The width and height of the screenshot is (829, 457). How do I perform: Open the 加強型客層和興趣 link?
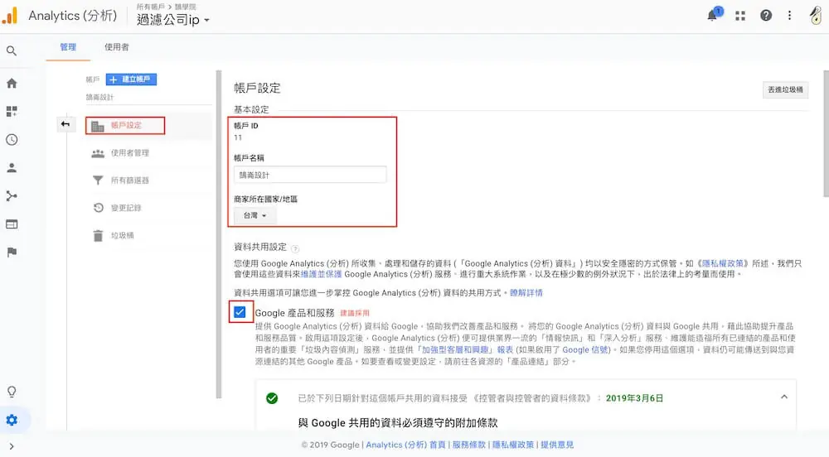click(x=454, y=350)
